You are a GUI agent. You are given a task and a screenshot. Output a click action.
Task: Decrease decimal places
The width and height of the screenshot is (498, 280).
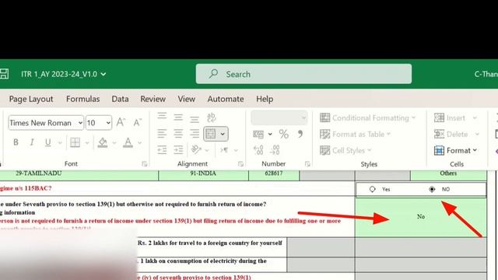point(275,150)
